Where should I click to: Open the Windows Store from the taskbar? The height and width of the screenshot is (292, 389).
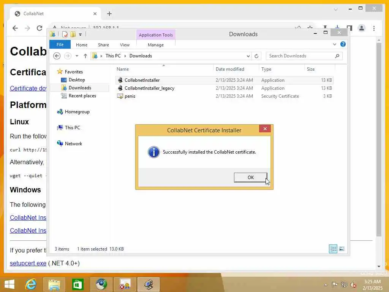coord(77,284)
